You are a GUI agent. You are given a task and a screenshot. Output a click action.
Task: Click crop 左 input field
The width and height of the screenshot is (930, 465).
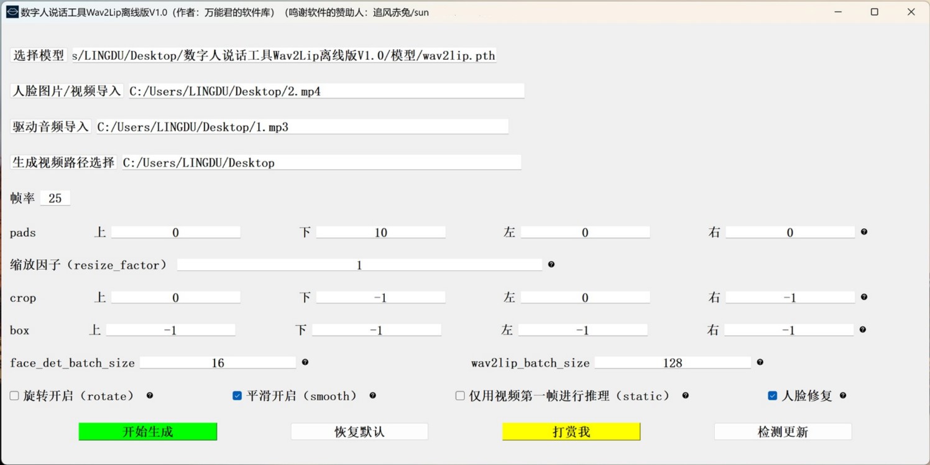[586, 298]
